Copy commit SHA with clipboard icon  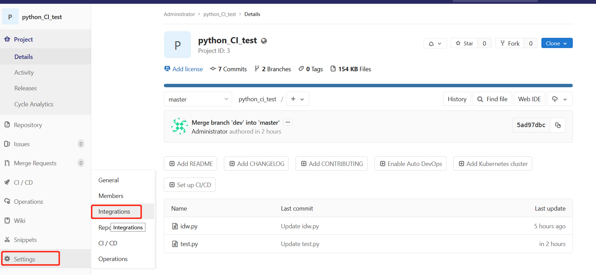(x=558, y=125)
